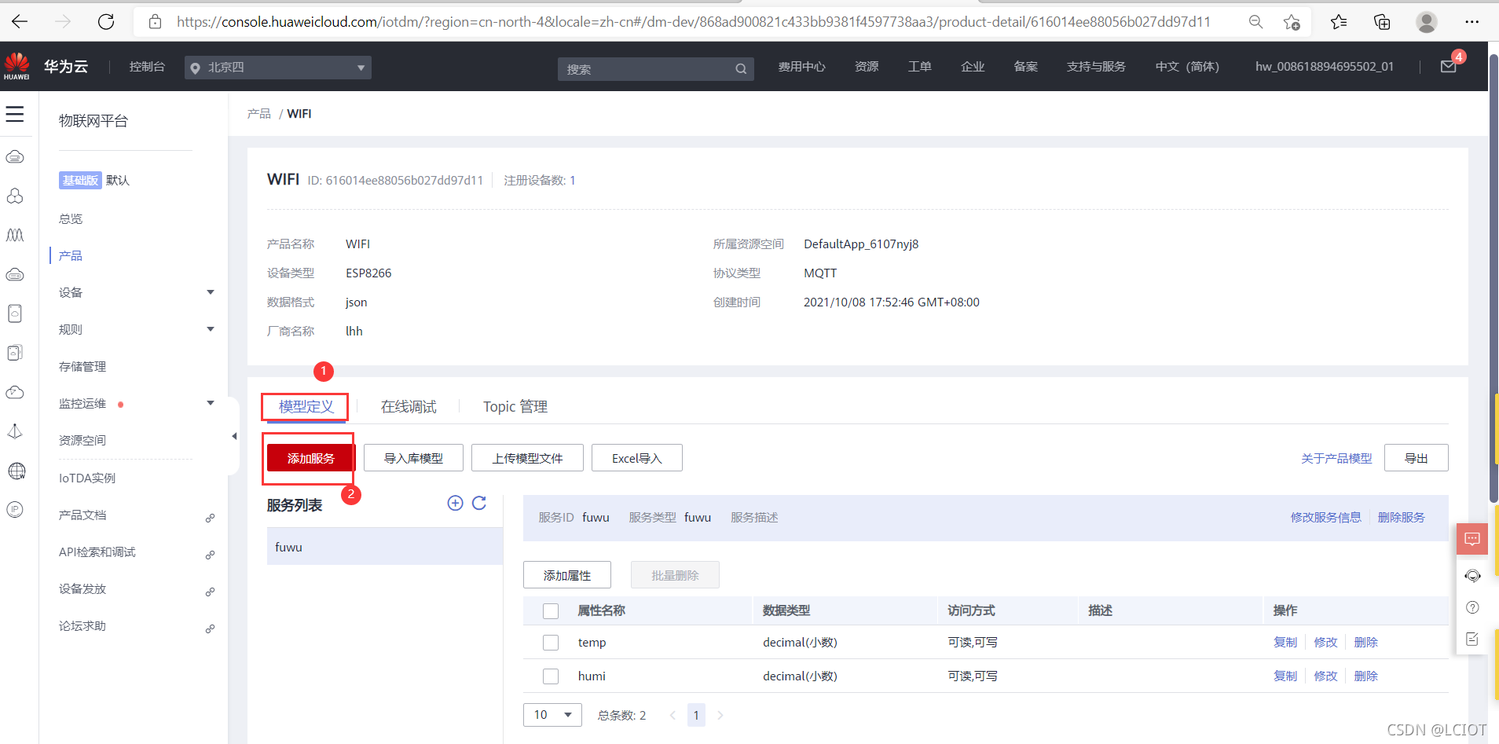
Task: Open external link icon next to 论坛求助
Action: [210, 629]
